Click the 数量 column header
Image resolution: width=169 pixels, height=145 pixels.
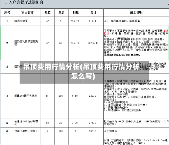pyautogui.click(x=76, y=12)
